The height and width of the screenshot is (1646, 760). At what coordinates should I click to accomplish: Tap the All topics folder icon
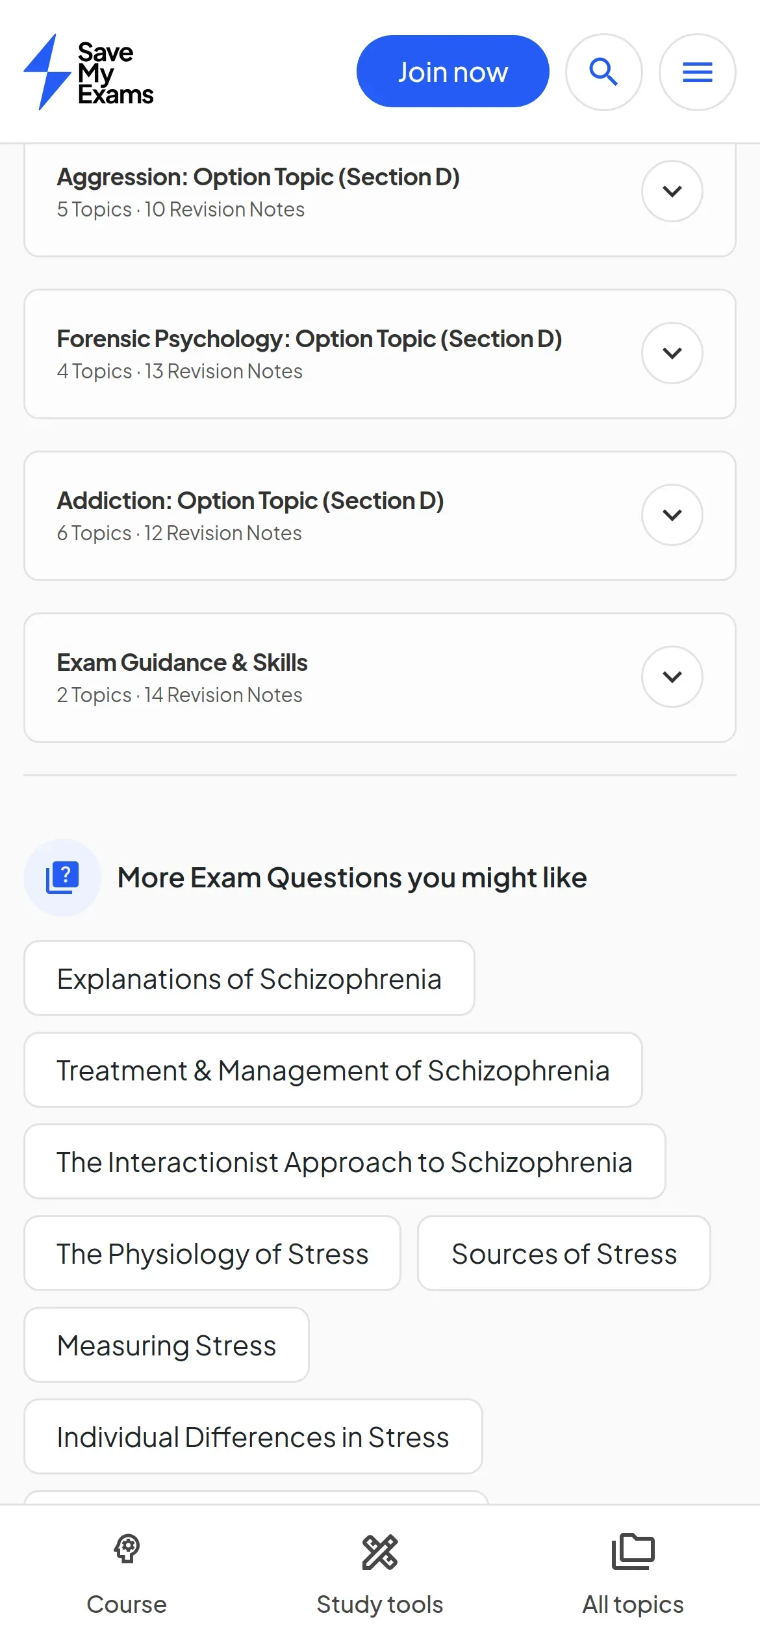tap(633, 1552)
